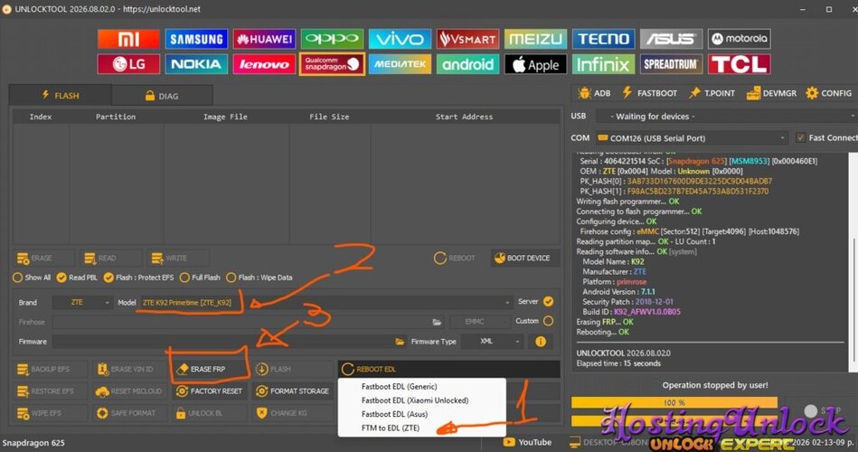Enable the Server firehose option
The image size is (858, 452).
pyautogui.click(x=548, y=302)
